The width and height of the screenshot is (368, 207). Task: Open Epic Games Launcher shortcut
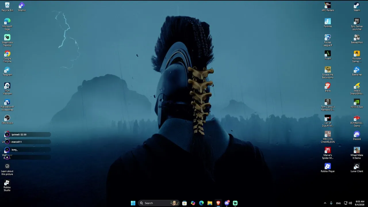[x=357, y=24]
